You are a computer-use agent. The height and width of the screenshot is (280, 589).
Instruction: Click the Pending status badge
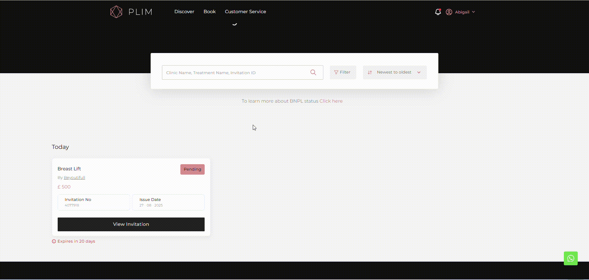[192, 169]
